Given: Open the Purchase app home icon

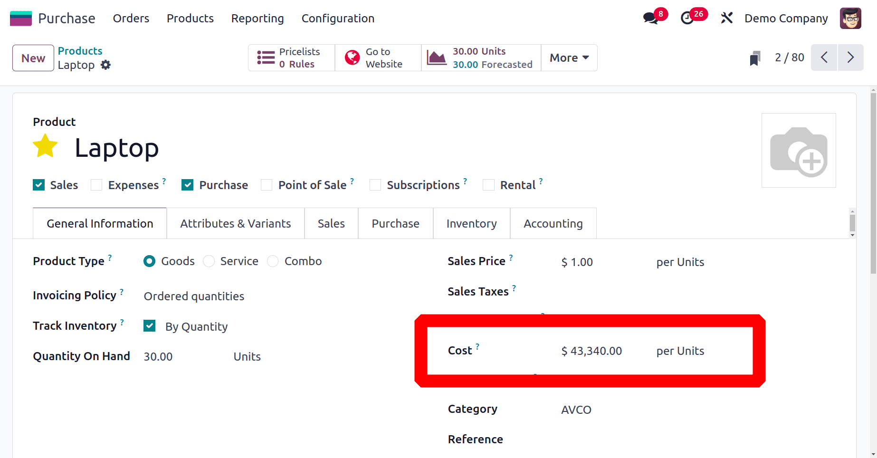Looking at the screenshot, I should (21, 19).
